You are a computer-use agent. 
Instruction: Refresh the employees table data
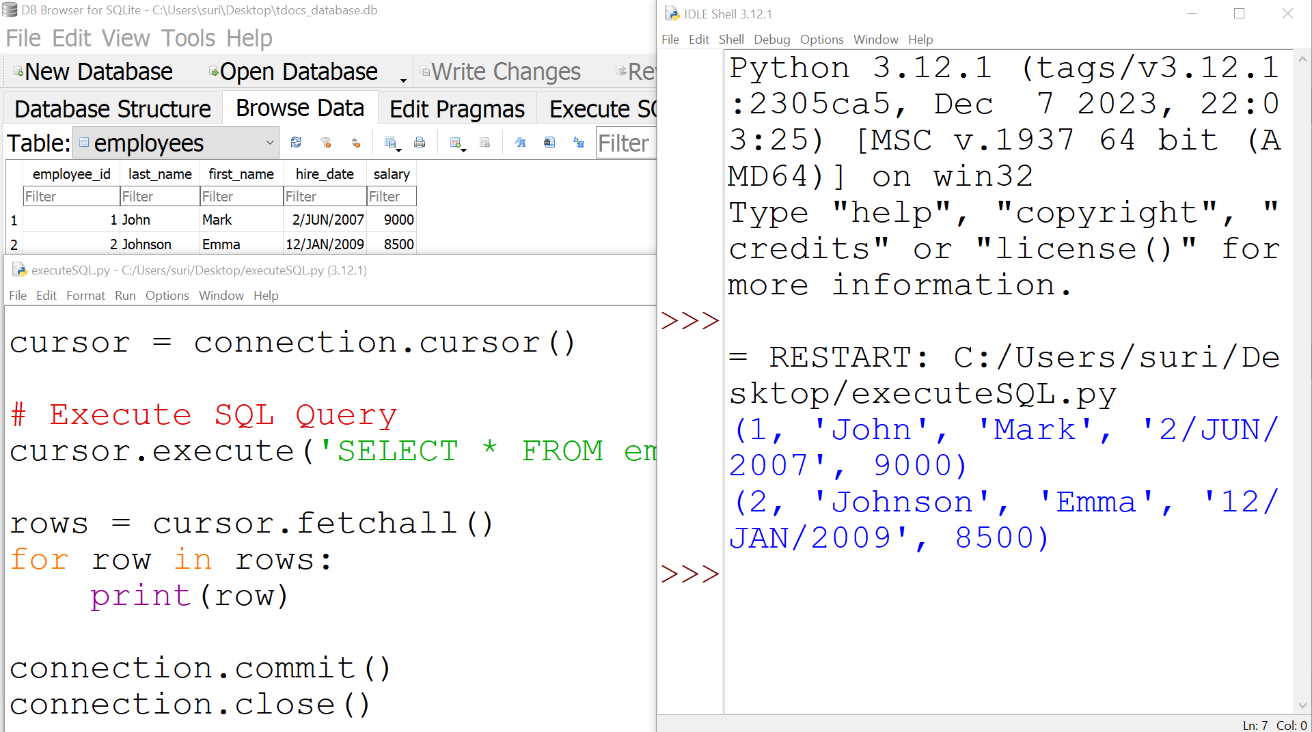click(296, 142)
